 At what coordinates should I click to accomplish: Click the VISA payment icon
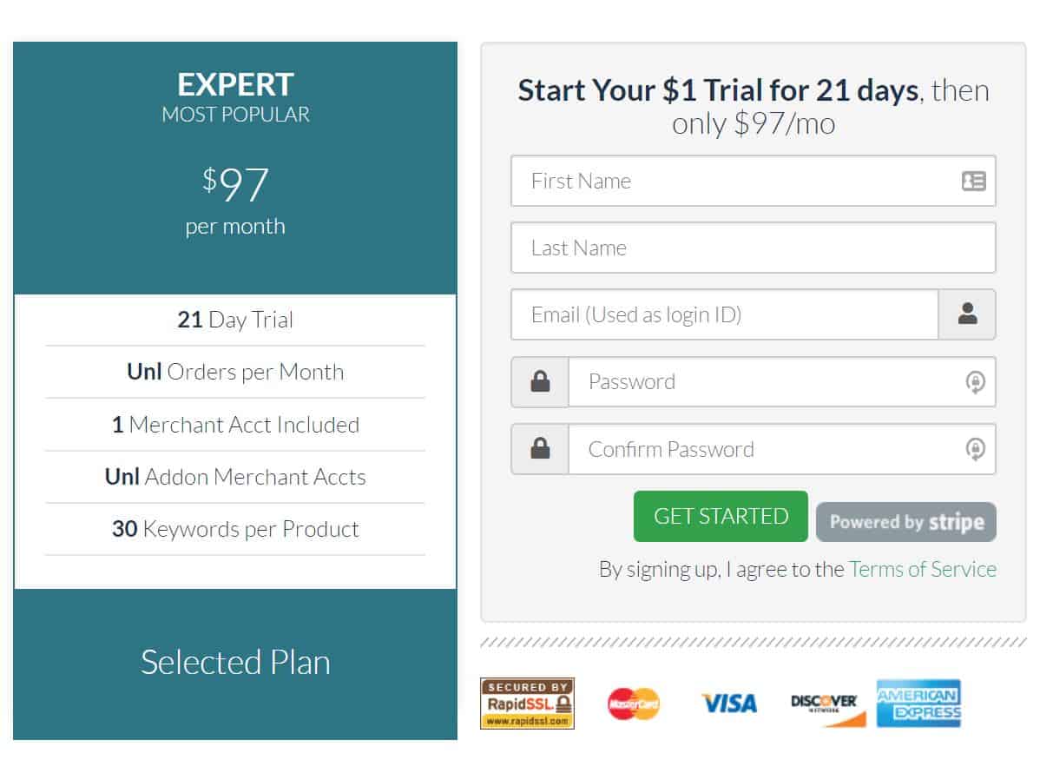pos(728,704)
